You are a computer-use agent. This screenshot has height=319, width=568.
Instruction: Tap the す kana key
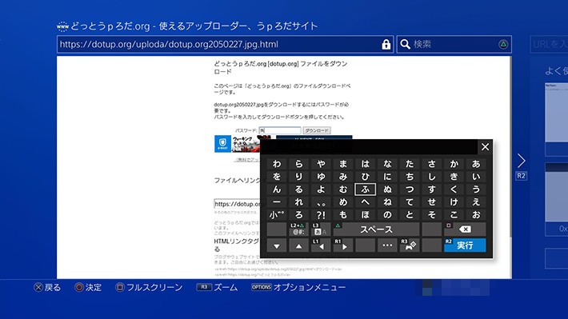[x=431, y=189]
